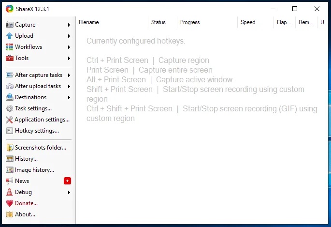Open the Image history window
The height and width of the screenshot is (227, 331).
coord(39,170)
